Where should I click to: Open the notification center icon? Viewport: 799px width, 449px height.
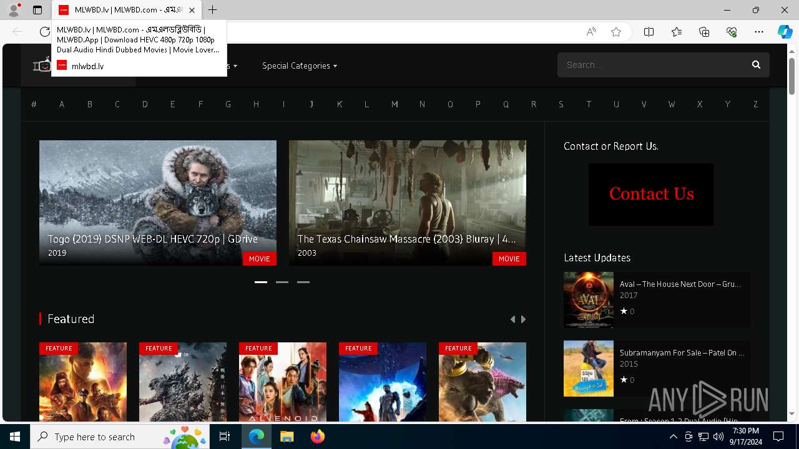(778, 437)
